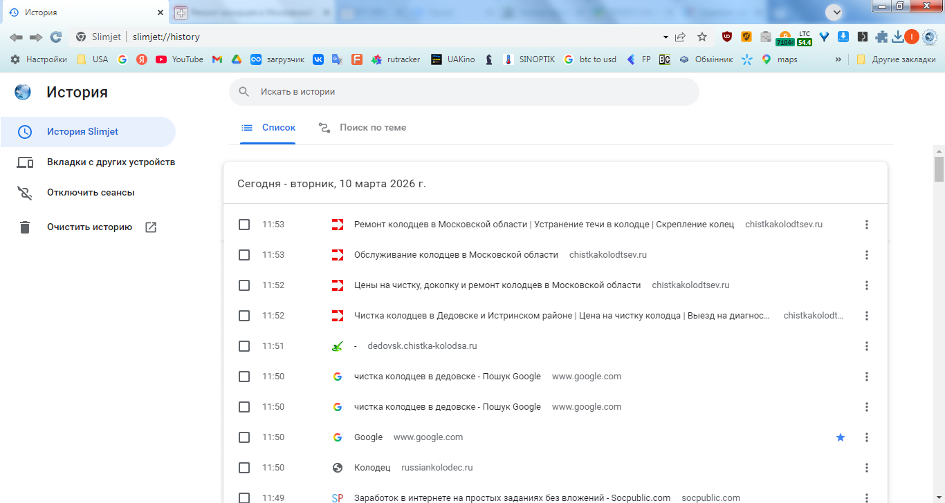Open the Gmail bookmark icon

pyautogui.click(x=217, y=59)
